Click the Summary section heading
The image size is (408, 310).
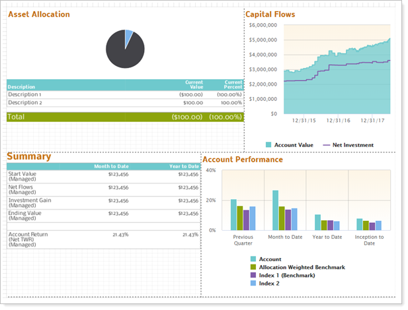pos(28,156)
